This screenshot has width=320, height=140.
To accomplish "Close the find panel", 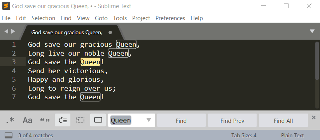I will 314,117.
